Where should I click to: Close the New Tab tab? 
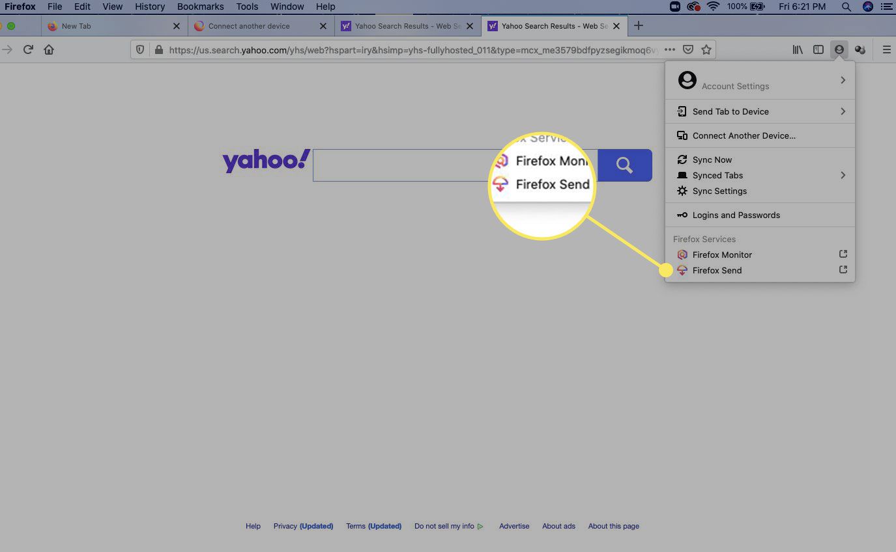click(x=177, y=26)
